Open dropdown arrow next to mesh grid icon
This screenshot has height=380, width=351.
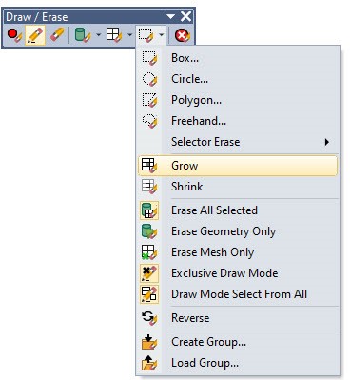click(129, 35)
